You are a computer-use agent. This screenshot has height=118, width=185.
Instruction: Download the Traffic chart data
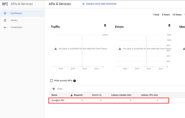coord(105,25)
